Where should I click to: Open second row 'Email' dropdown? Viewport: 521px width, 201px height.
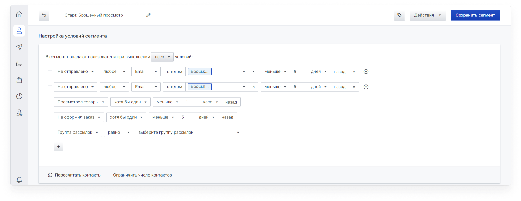(x=146, y=87)
